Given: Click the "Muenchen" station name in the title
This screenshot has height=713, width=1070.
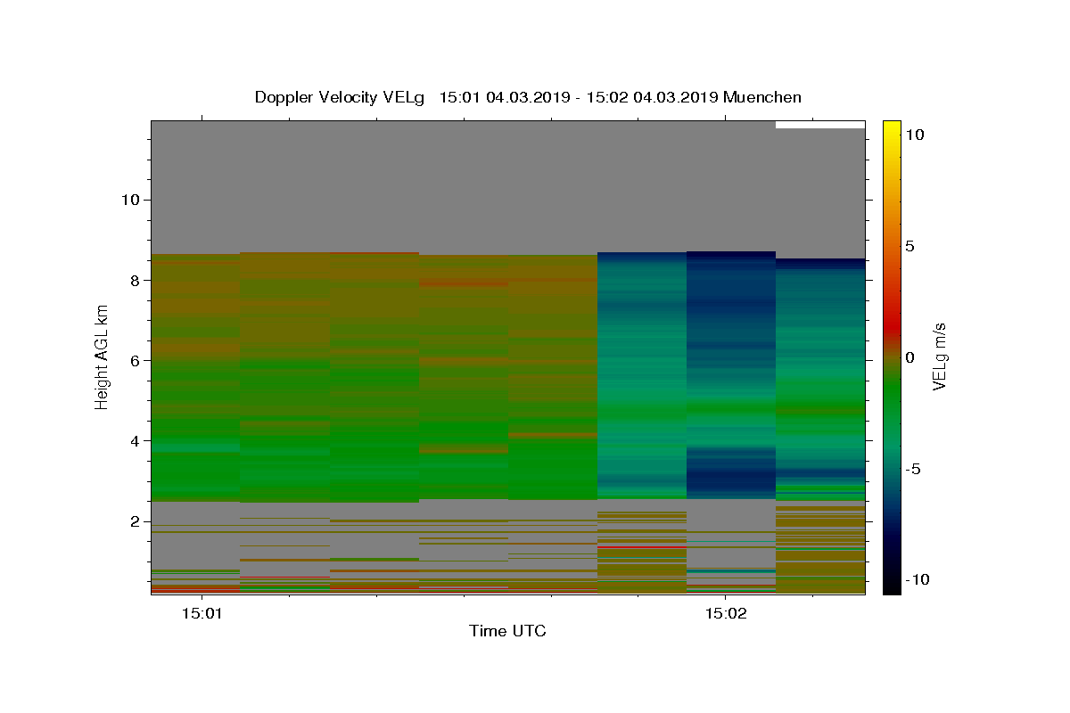Looking at the screenshot, I should click(762, 97).
